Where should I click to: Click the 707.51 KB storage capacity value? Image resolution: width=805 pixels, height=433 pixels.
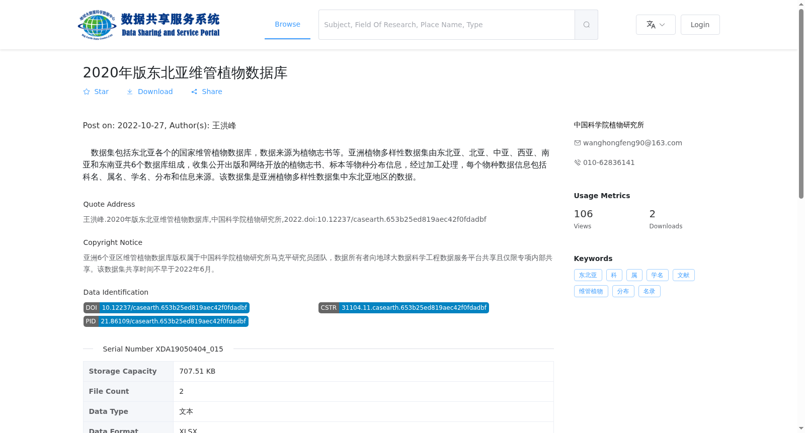click(197, 371)
